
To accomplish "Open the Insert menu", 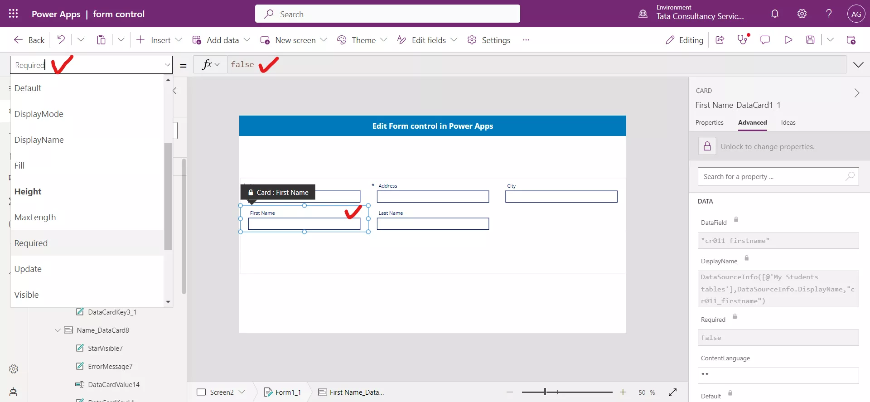I will (159, 40).
